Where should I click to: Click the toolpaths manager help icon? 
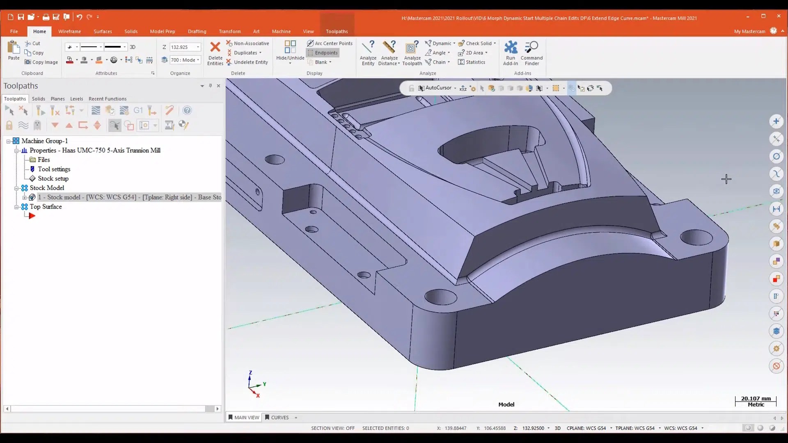pos(187,110)
